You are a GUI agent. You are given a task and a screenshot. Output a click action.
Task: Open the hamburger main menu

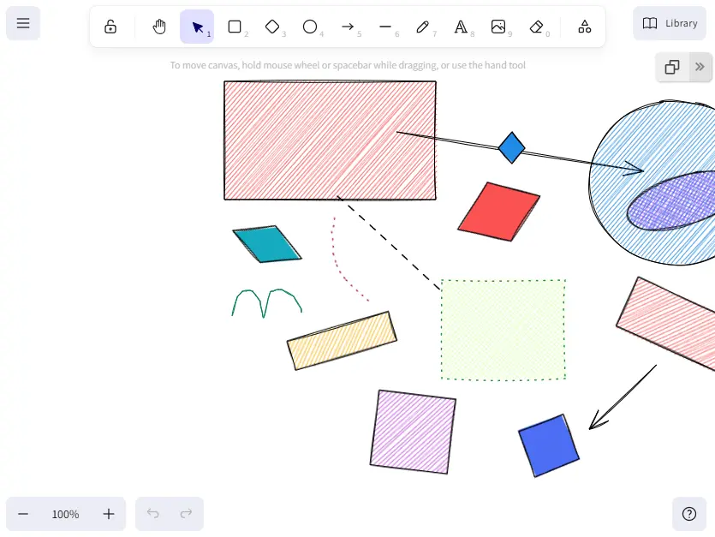(23, 23)
